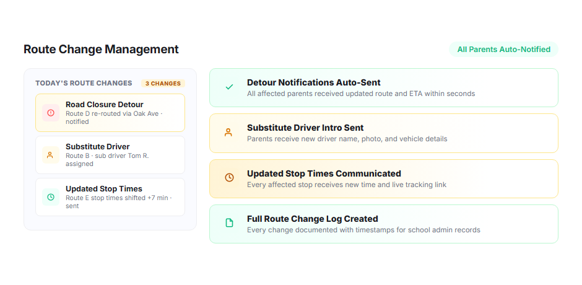The height and width of the screenshot is (285, 582).
Task: Click the red alert icon for Road Closure Detour
Action: [x=51, y=113]
